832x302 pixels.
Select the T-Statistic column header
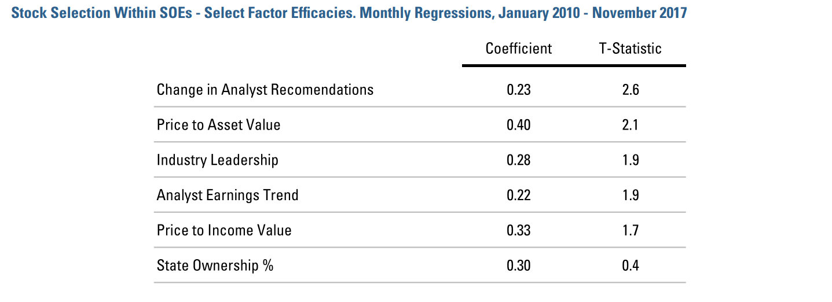[630, 48]
